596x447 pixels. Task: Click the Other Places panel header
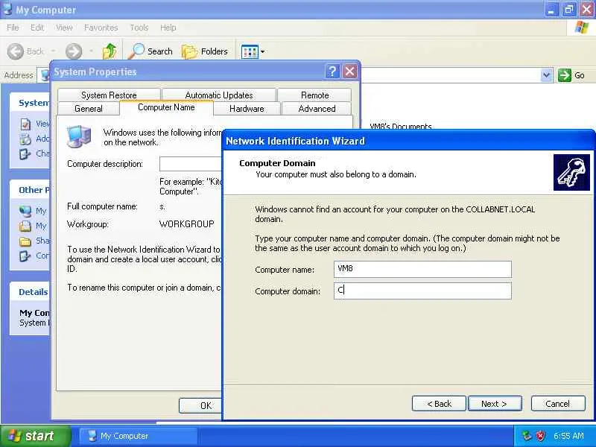[x=30, y=190]
